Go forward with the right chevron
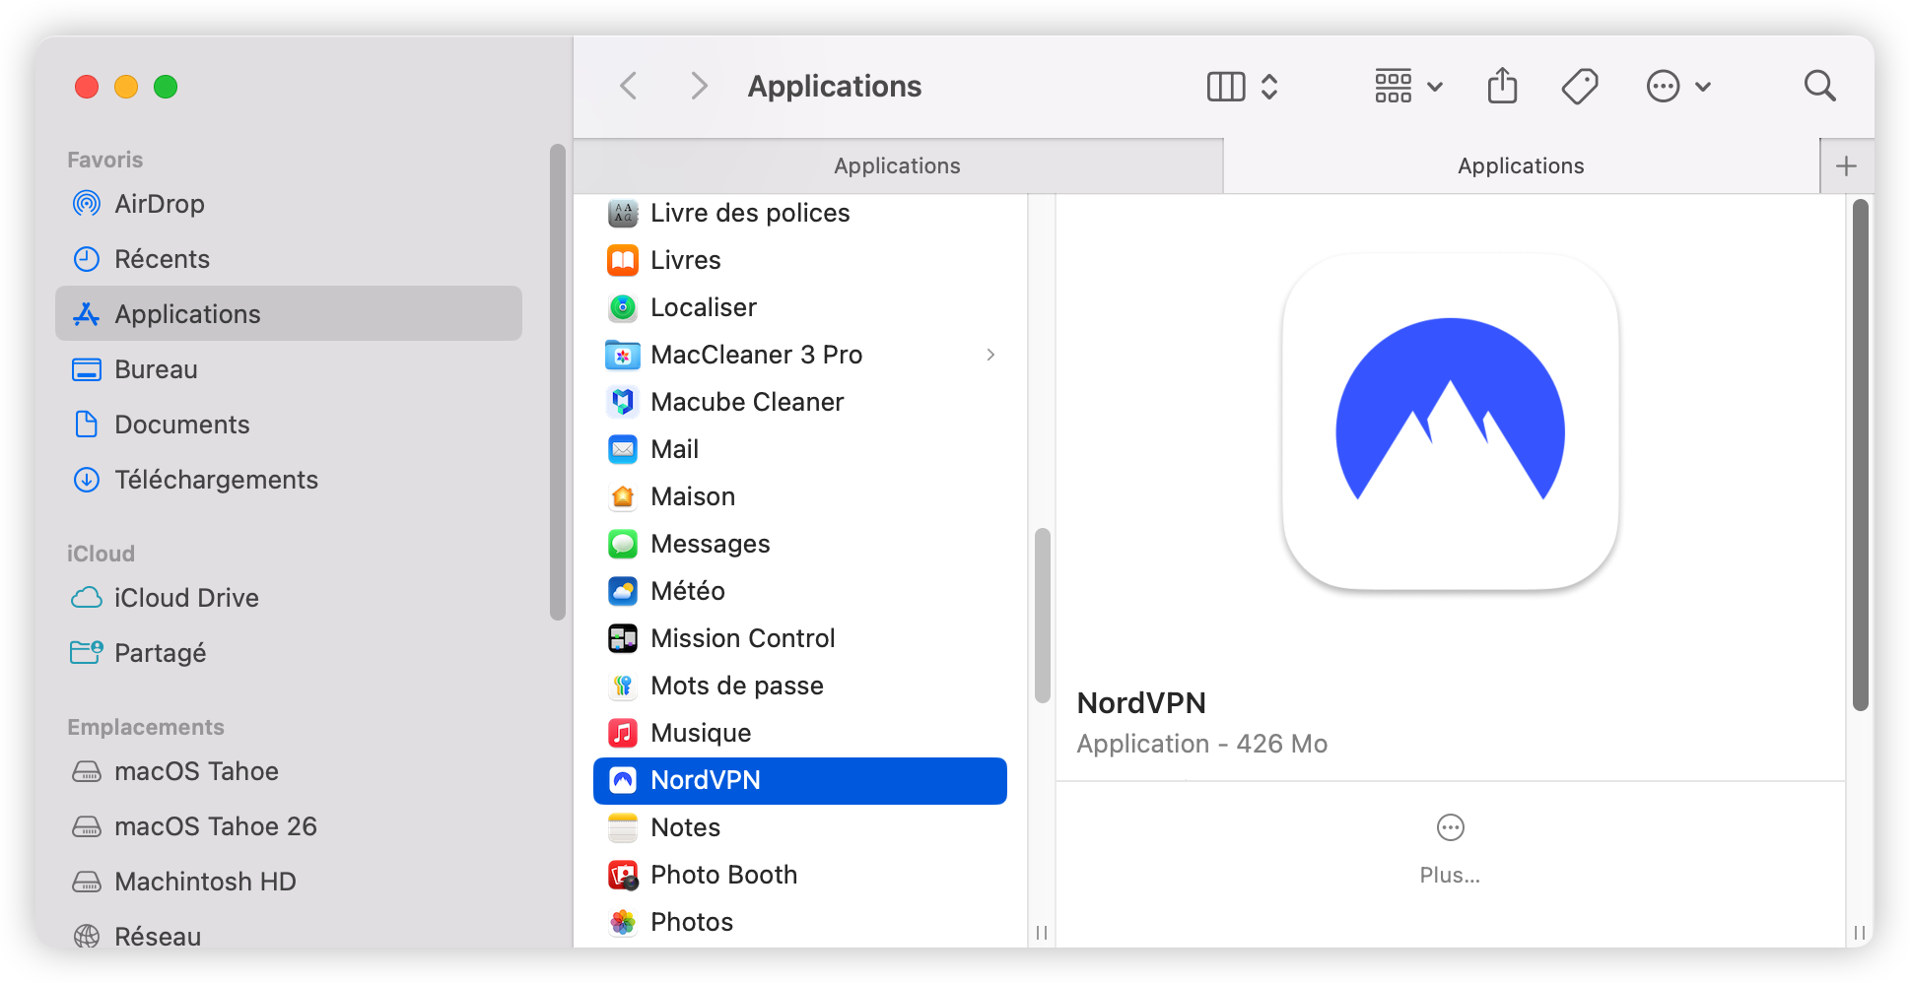Image resolution: width=1910 pixels, height=983 pixels. [x=699, y=87]
